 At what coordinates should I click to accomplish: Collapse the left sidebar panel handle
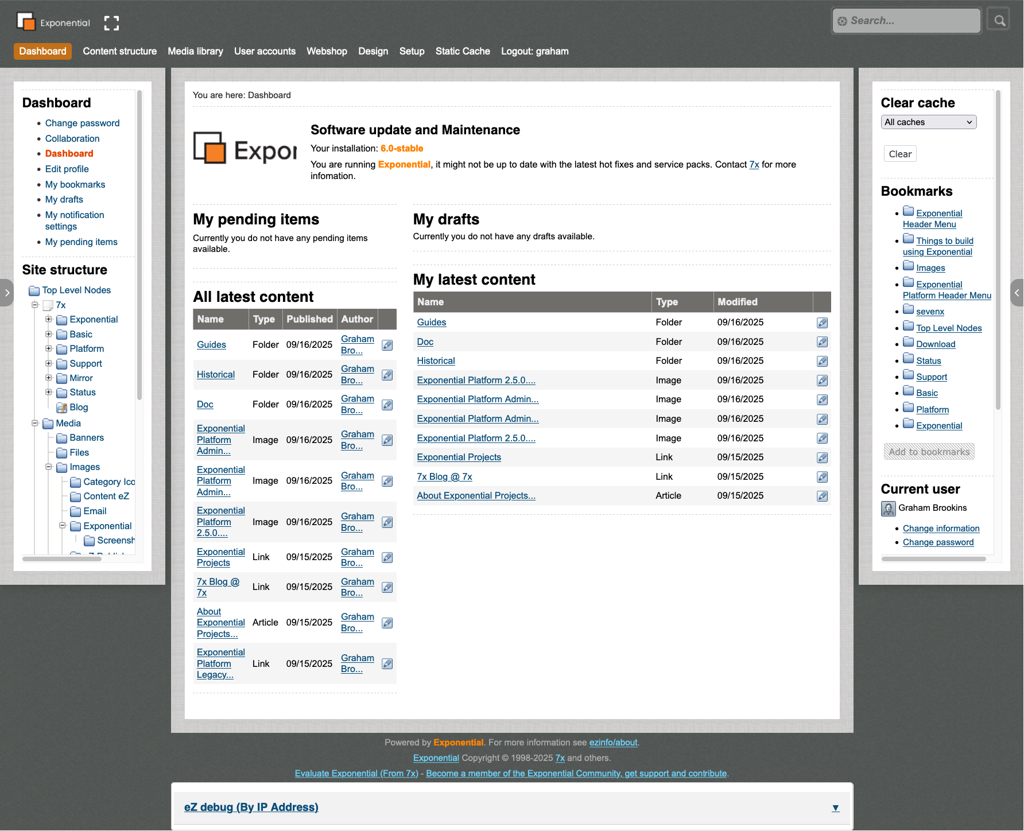(x=6, y=293)
